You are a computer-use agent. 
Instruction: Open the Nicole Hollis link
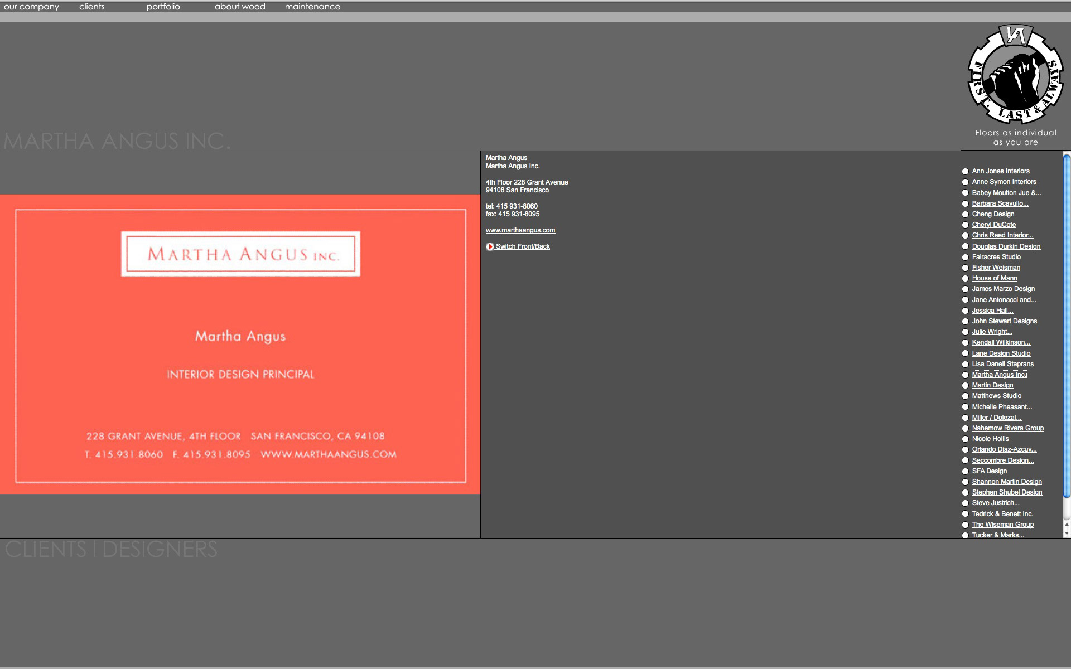click(990, 439)
